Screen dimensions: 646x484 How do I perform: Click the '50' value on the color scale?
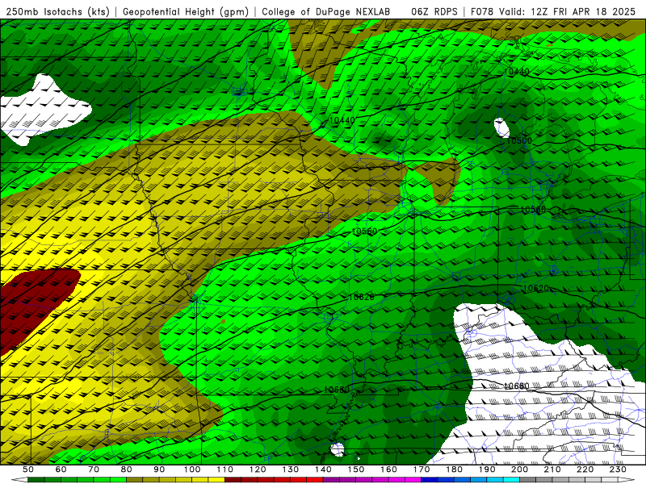[28, 469]
